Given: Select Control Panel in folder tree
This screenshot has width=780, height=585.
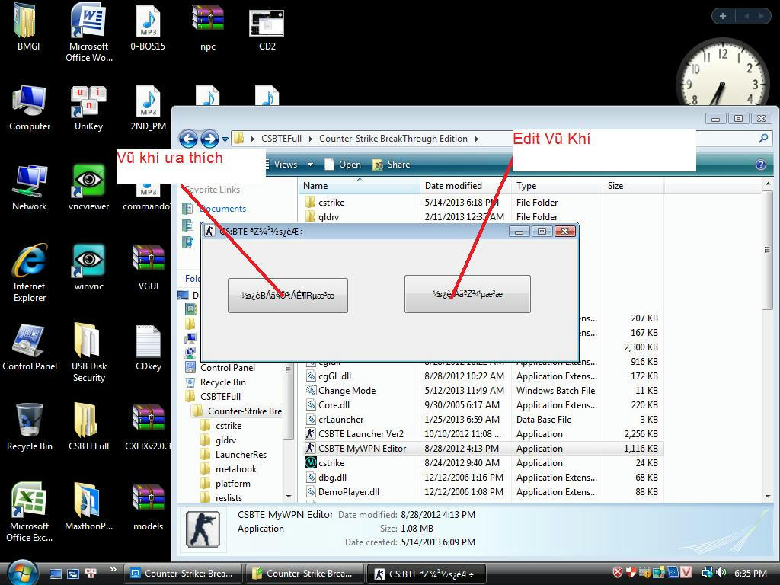Looking at the screenshot, I should pyautogui.click(x=227, y=368).
